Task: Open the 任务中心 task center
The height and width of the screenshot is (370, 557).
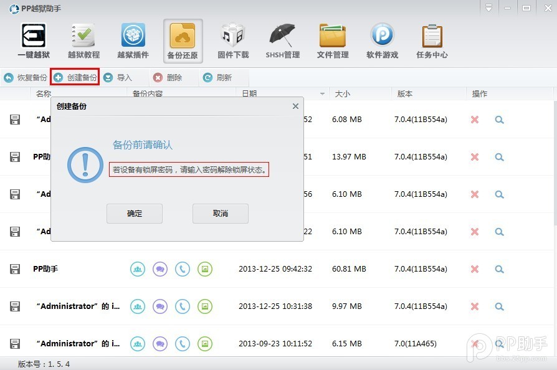Action: (x=432, y=40)
